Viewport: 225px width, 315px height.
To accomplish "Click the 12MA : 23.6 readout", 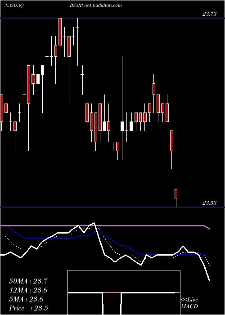I will pyautogui.click(x=28, y=290).
